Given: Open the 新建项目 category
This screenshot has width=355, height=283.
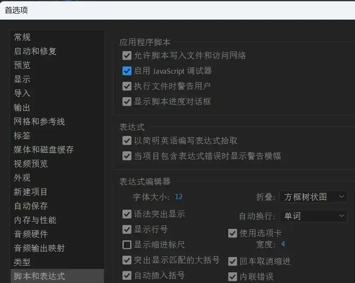Looking at the screenshot, I should click(x=31, y=192).
